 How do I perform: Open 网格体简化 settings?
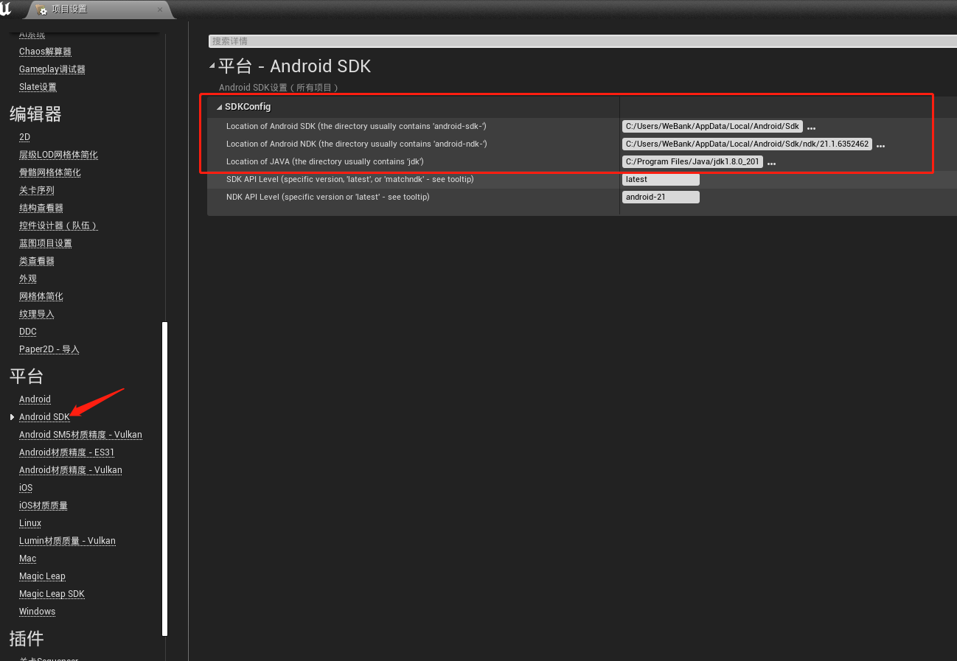tap(41, 296)
